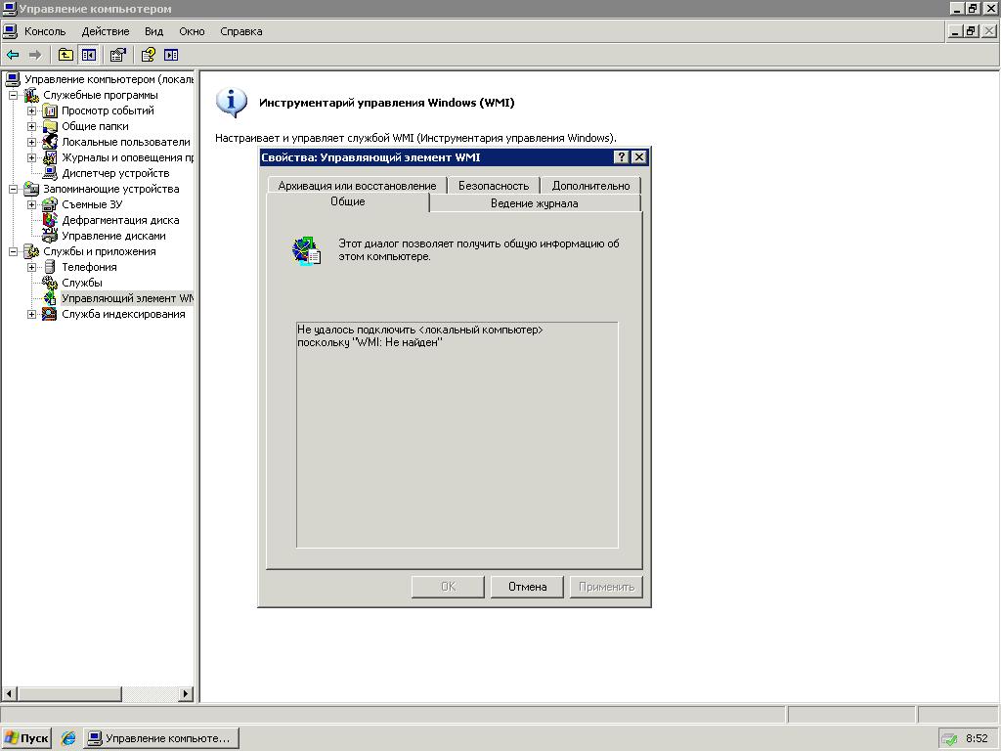The height and width of the screenshot is (751, 1001).
Task: Open the Пуск start menu
Action: (26, 738)
